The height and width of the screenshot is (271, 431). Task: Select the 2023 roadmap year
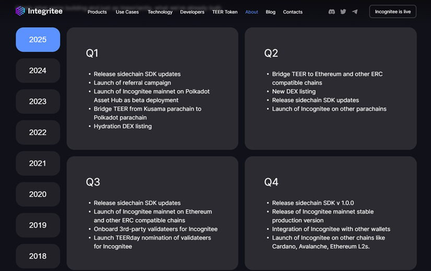pos(38,102)
